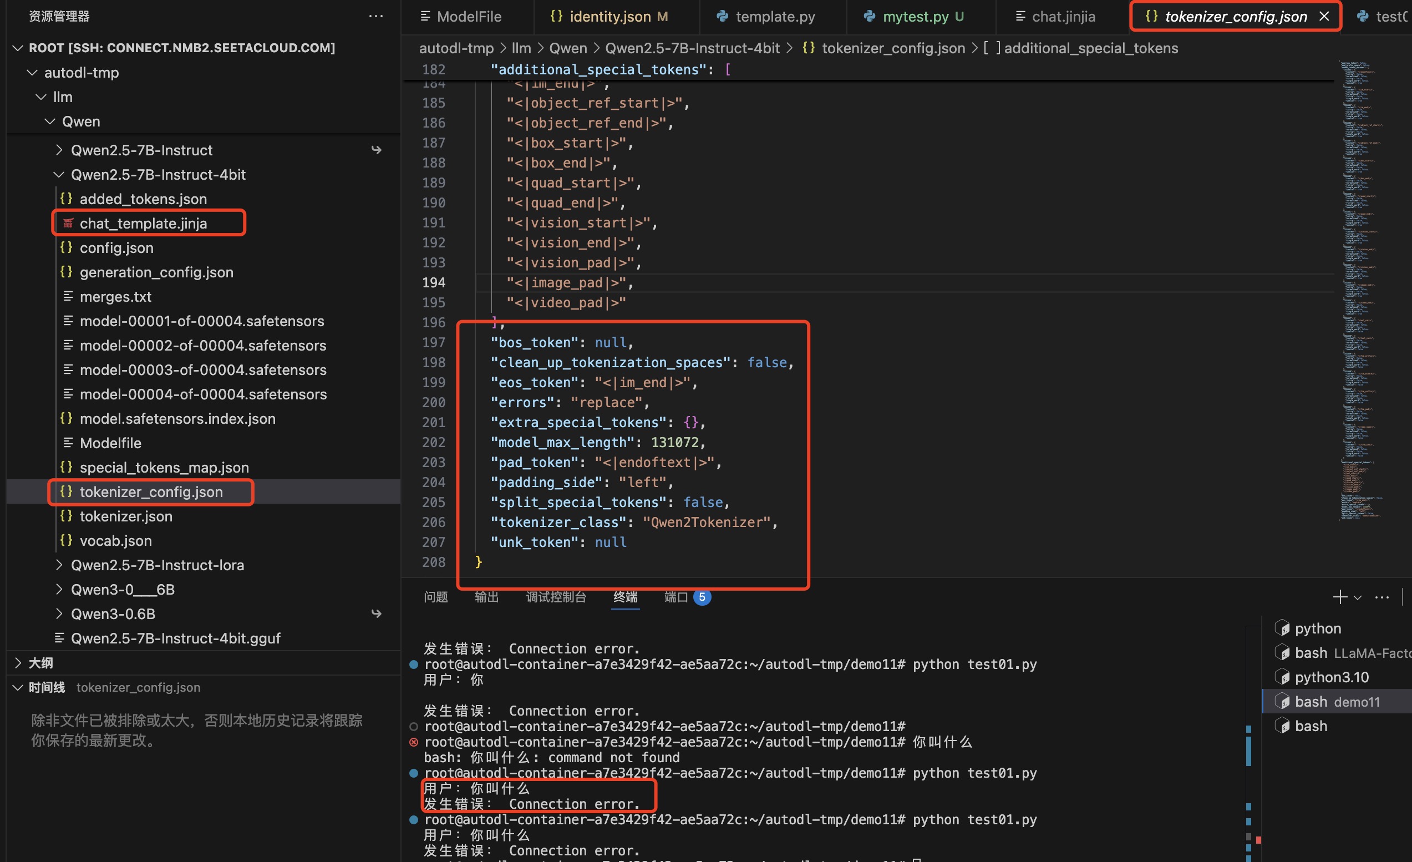The height and width of the screenshot is (862, 1412).
Task: Click the new terminal plus icon
Action: tap(1339, 597)
